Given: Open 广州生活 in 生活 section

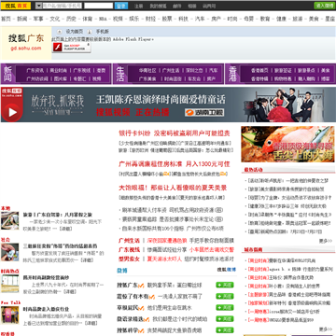Looking at the screenshot, I should click(x=171, y=71).
